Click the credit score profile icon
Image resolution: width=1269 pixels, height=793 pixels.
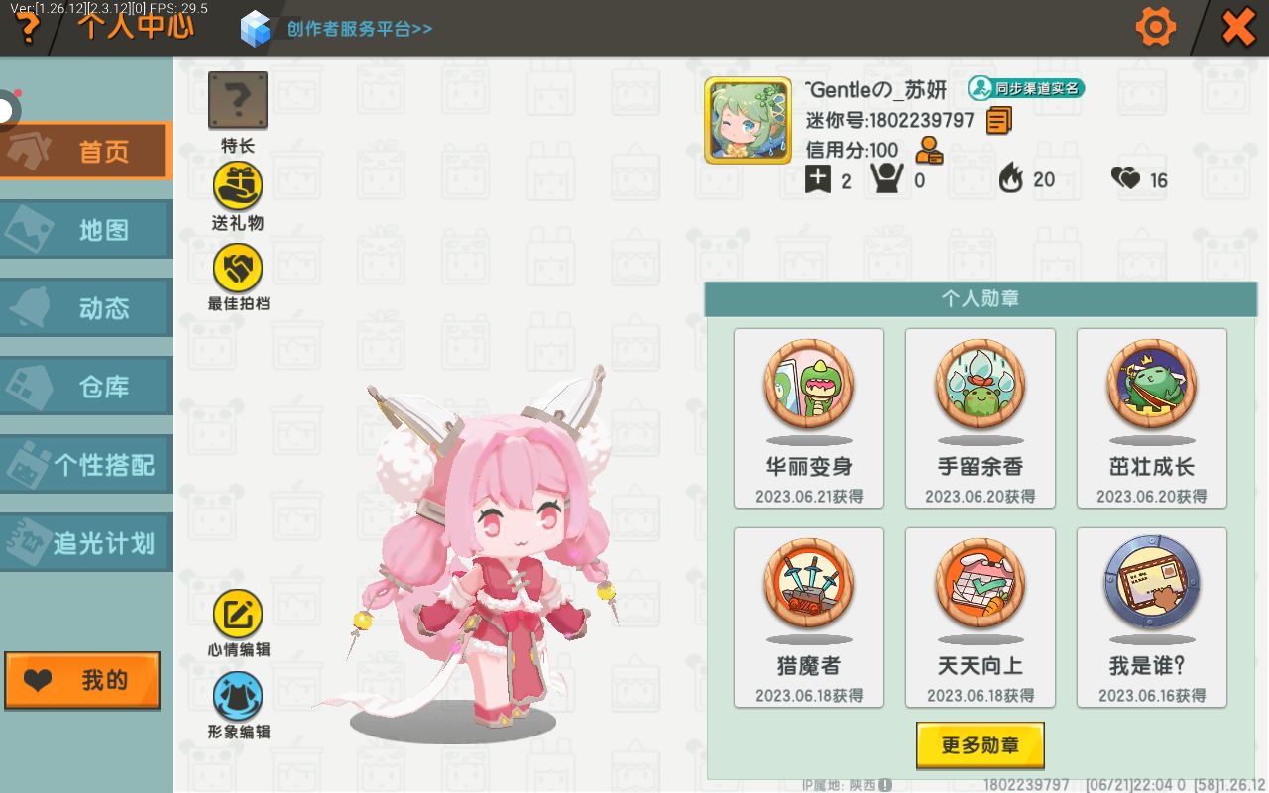coord(929,151)
